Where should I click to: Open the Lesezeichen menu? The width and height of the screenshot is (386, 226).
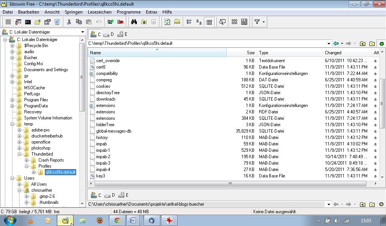[x=100, y=12]
